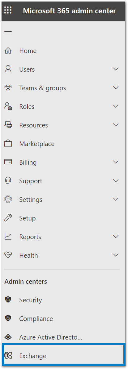Viewport: 128px width, 369px height.
Task: Click the Azure Active Directory icon
Action: click(8, 337)
